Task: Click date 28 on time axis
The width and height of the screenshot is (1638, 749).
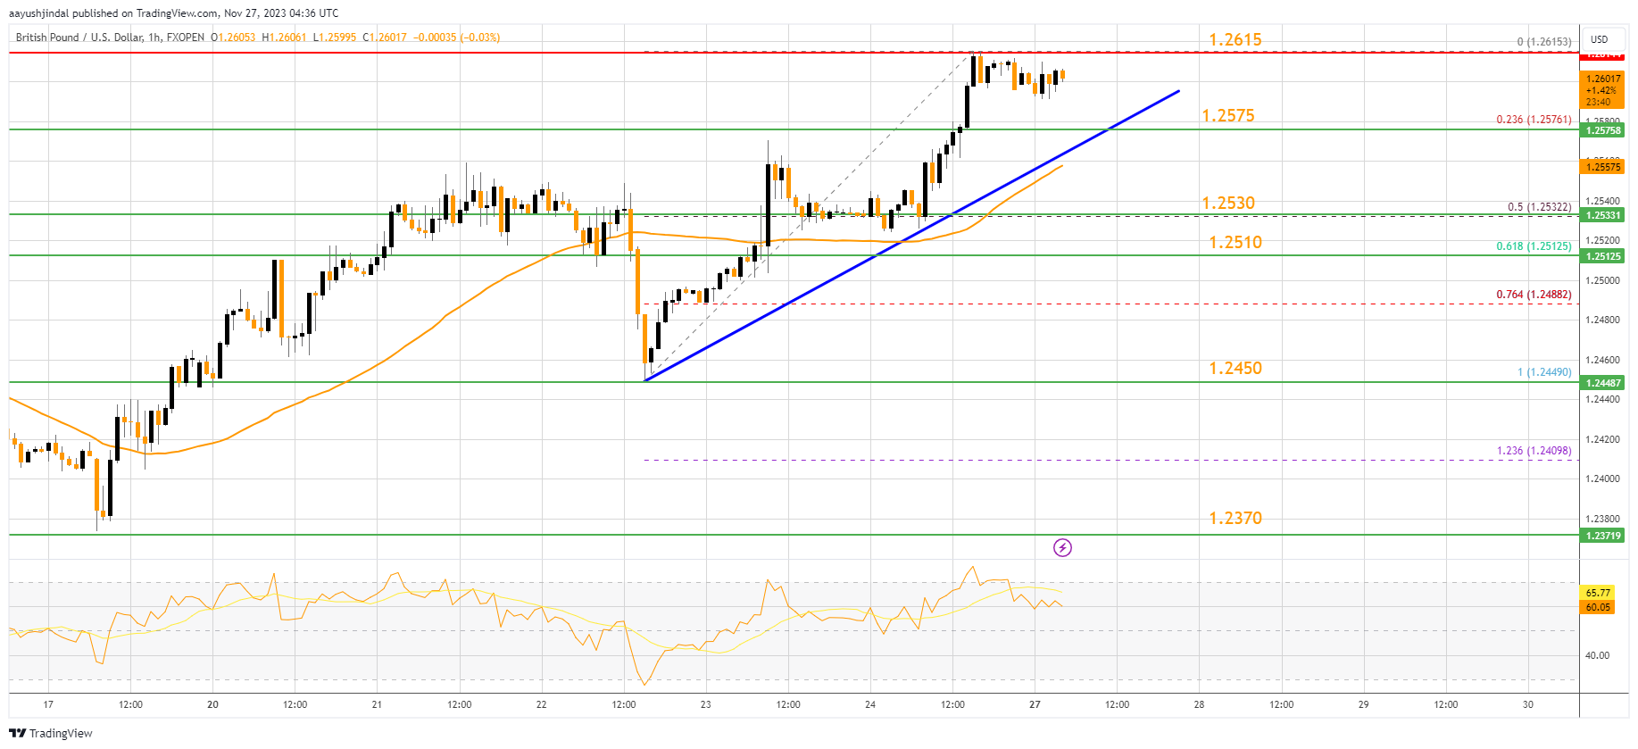Action: pyautogui.click(x=1199, y=704)
